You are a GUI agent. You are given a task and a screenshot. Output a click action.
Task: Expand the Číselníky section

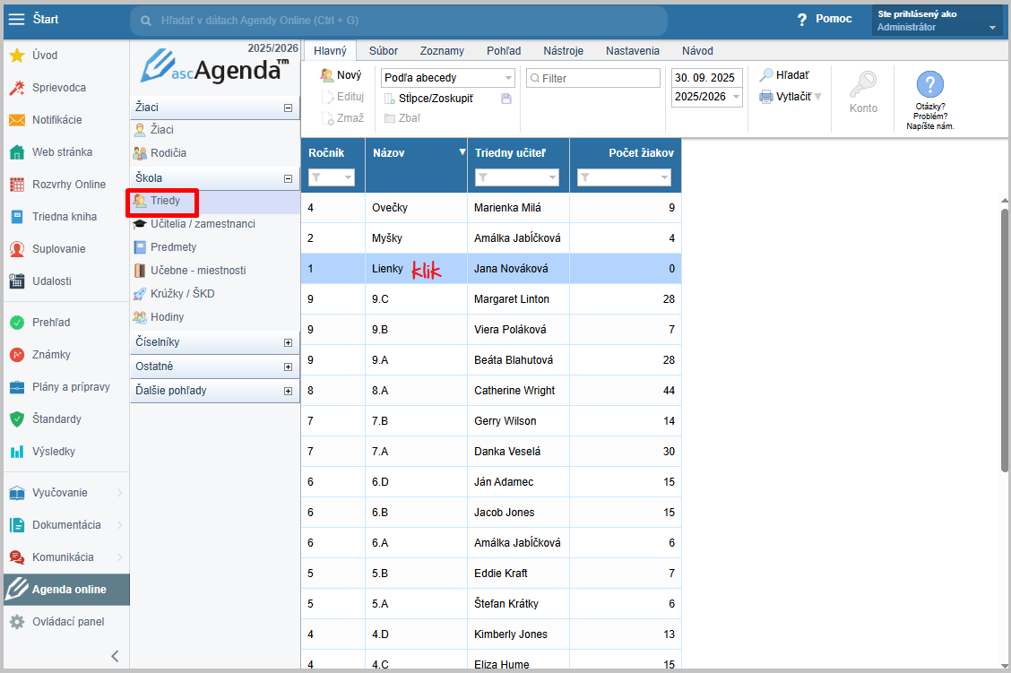point(288,342)
